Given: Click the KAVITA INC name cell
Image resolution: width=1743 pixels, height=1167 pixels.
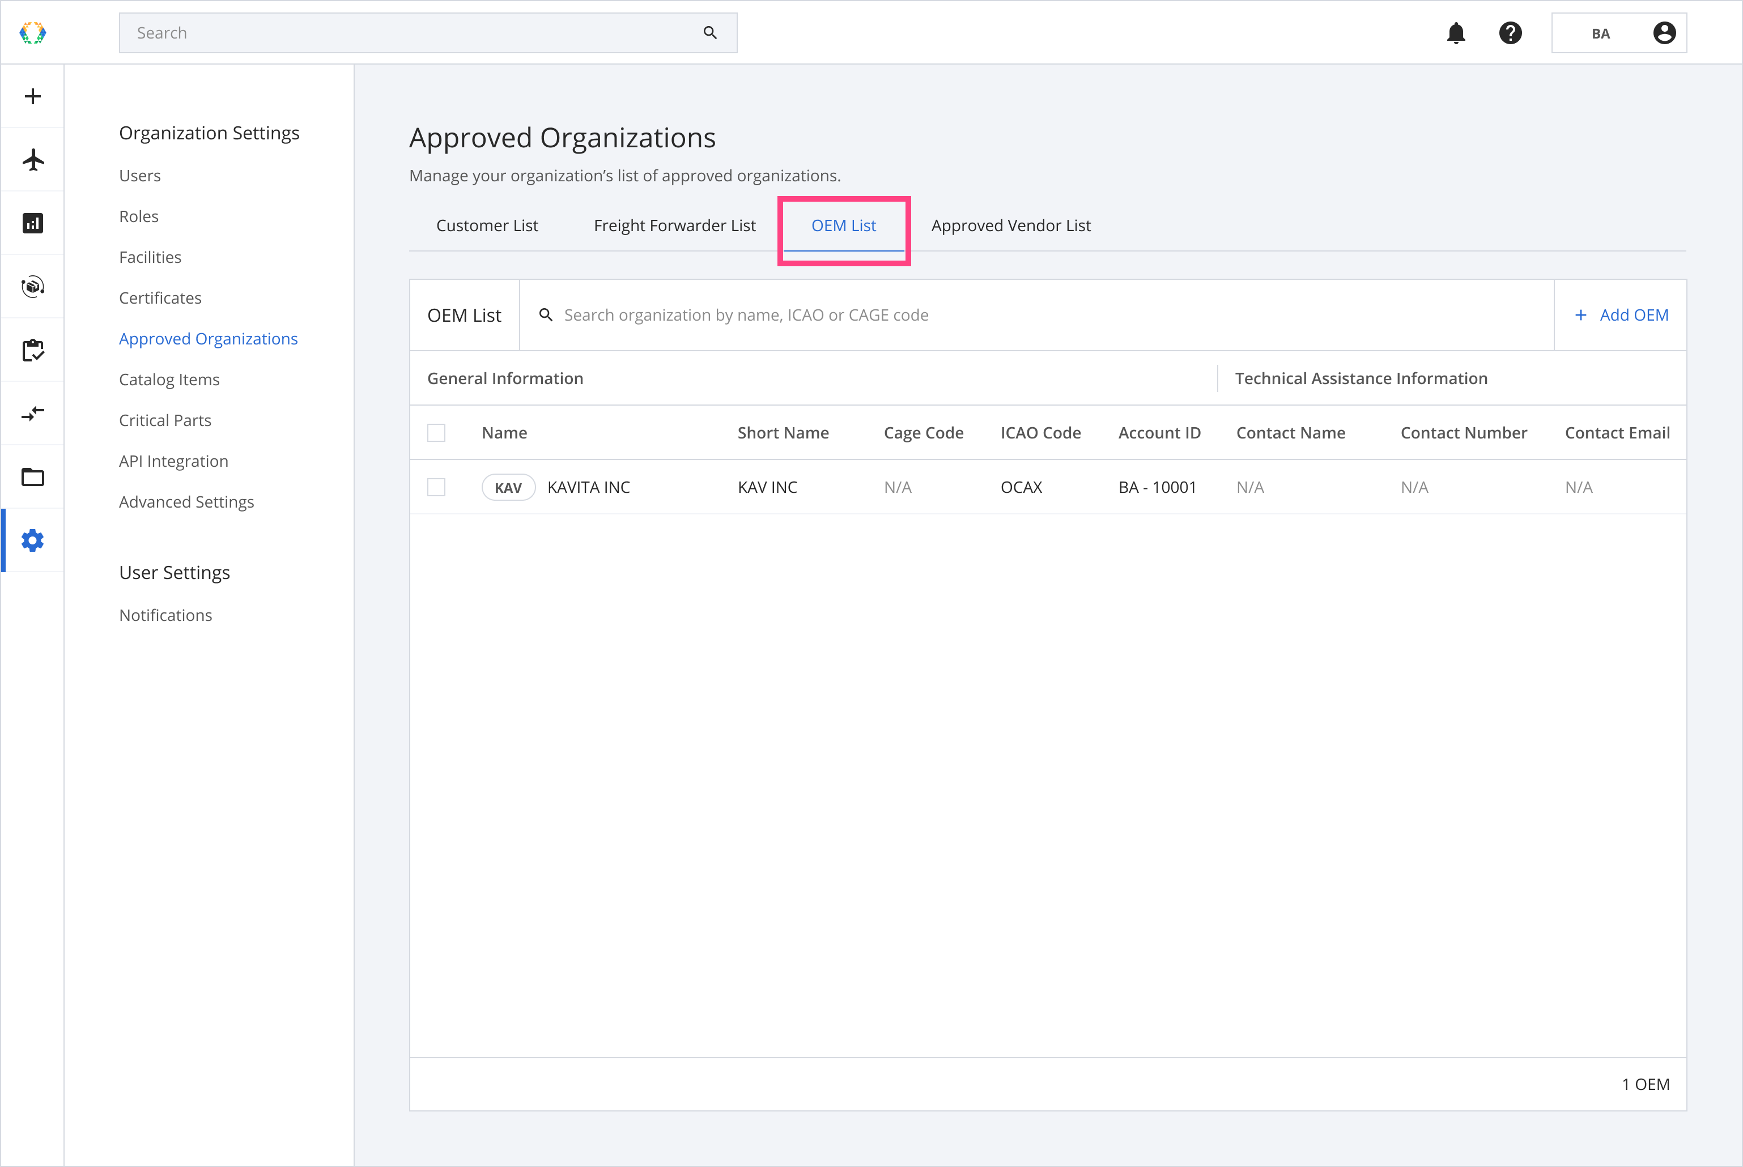Looking at the screenshot, I should point(589,488).
